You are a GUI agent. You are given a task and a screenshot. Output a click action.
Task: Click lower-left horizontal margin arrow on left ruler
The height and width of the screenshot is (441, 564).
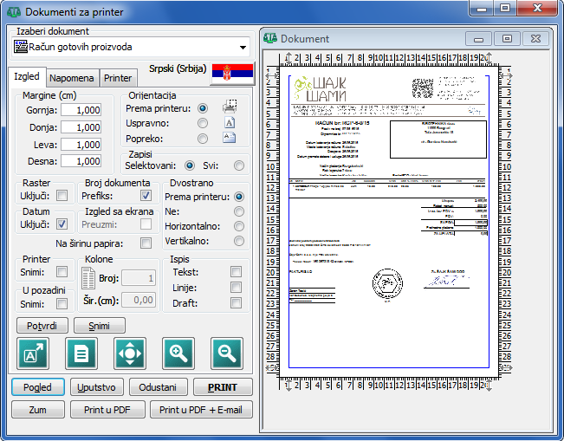point(271,367)
